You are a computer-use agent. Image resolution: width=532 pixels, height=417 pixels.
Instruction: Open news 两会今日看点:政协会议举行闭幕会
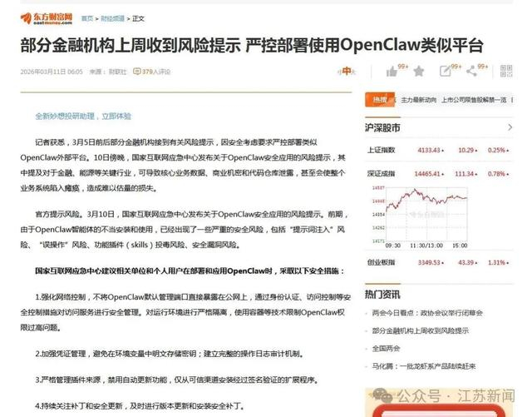pyautogui.click(x=427, y=313)
